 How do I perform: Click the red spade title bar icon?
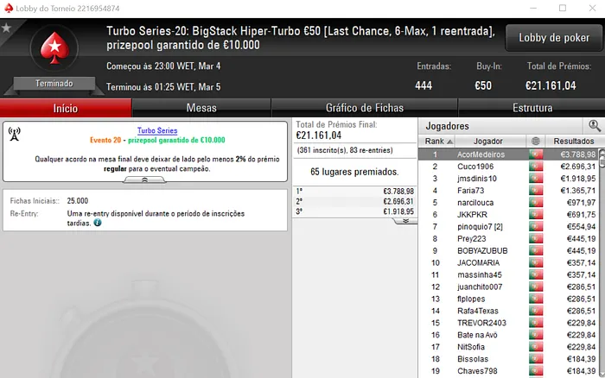click(x=8, y=8)
